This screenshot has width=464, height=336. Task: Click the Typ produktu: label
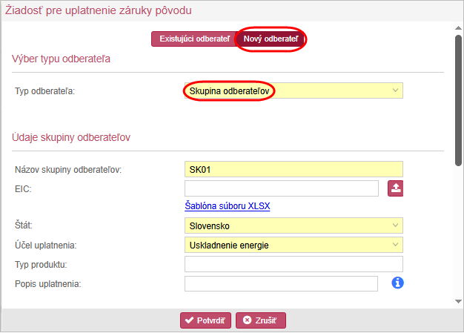(x=41, y=264)
